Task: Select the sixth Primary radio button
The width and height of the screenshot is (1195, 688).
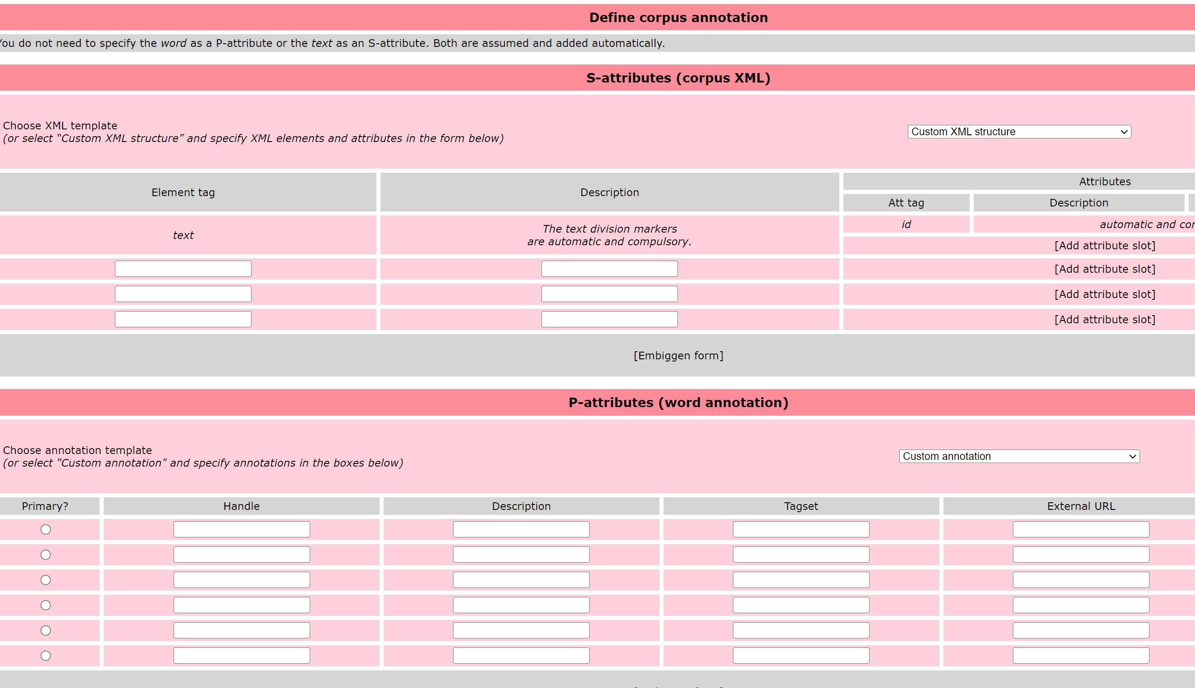Action: click(x=46, y=656)
